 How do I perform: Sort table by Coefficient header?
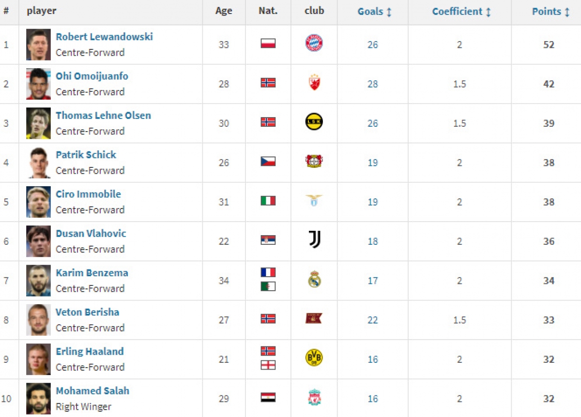pyautogui.click(x=461, y=12)
